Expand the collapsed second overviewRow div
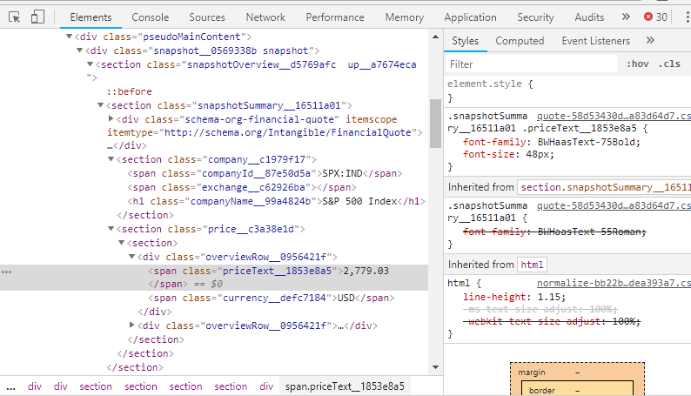This screenshot has height=396, width=691. pos(131,326)
